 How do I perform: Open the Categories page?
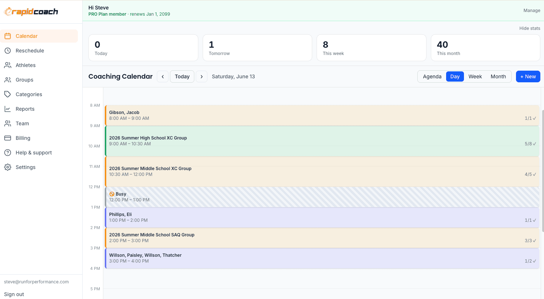point(39,94)
